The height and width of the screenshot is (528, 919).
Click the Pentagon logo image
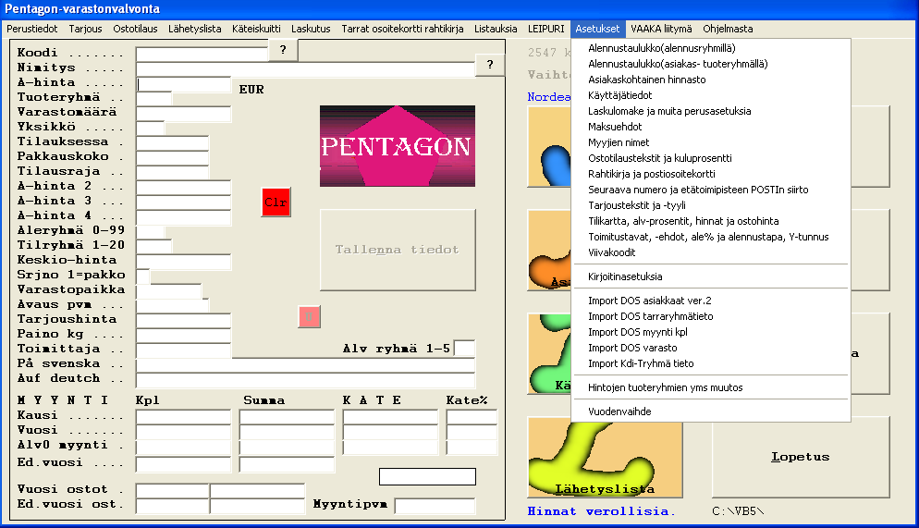tap(397, 146)
